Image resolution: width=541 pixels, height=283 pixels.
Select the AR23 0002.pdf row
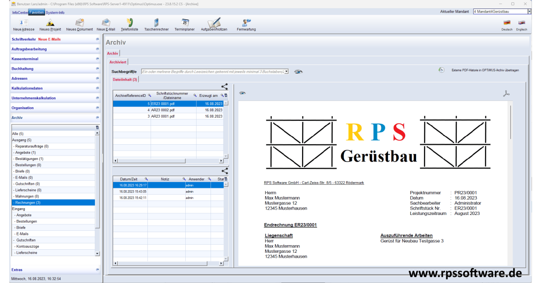(168, 110)
